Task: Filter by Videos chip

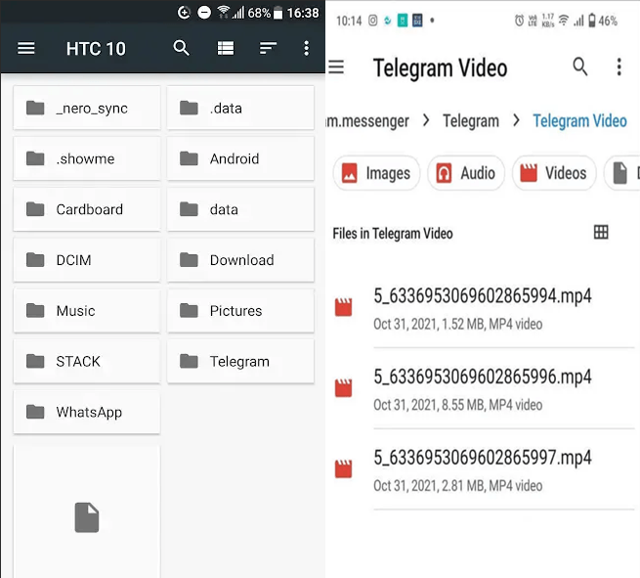Action: pos(554,173)
